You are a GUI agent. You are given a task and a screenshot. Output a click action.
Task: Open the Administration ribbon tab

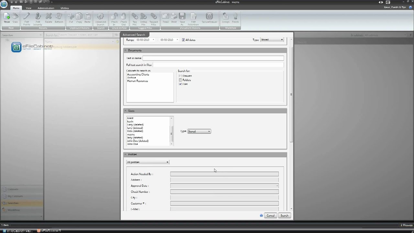[x=46, y=8]
